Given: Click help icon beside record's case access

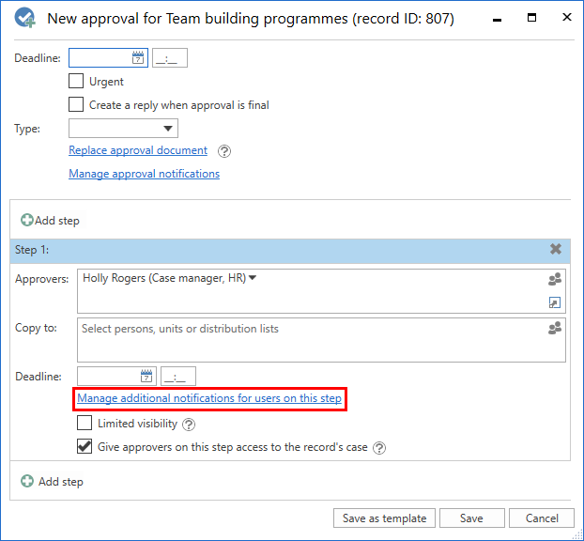Looking at the screenshot, I should click(379, 448).
